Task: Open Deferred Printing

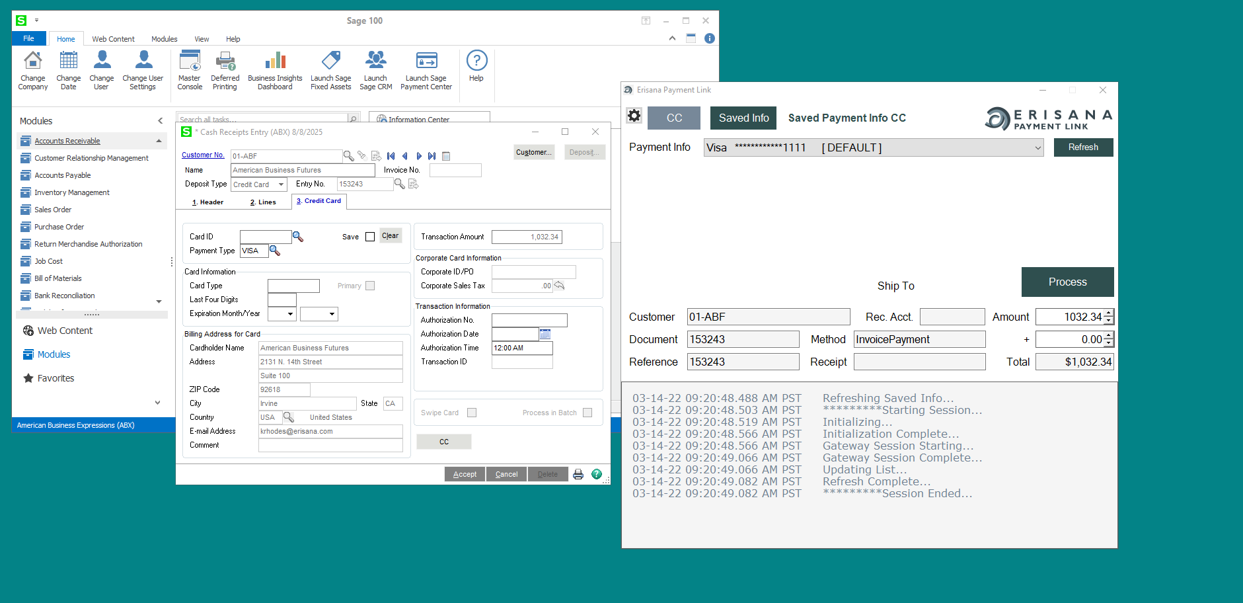Action: [225, 70]
